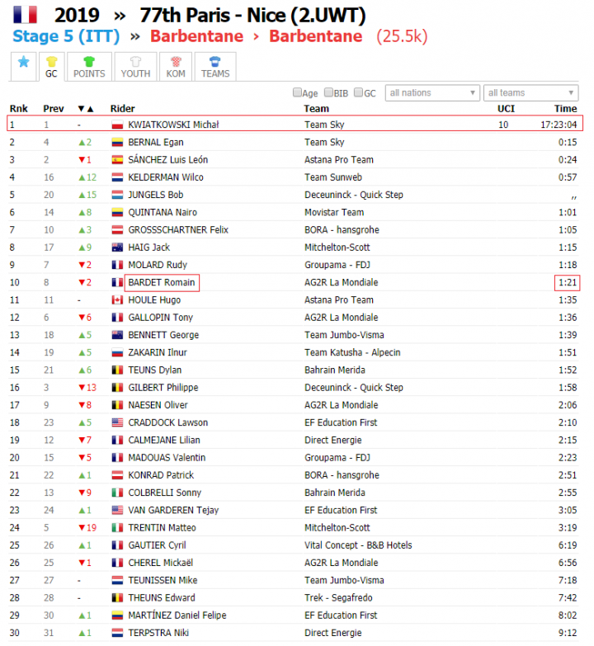
Task: Click the Stage 5 (ITT) heading link
Action: pos(66,36)
